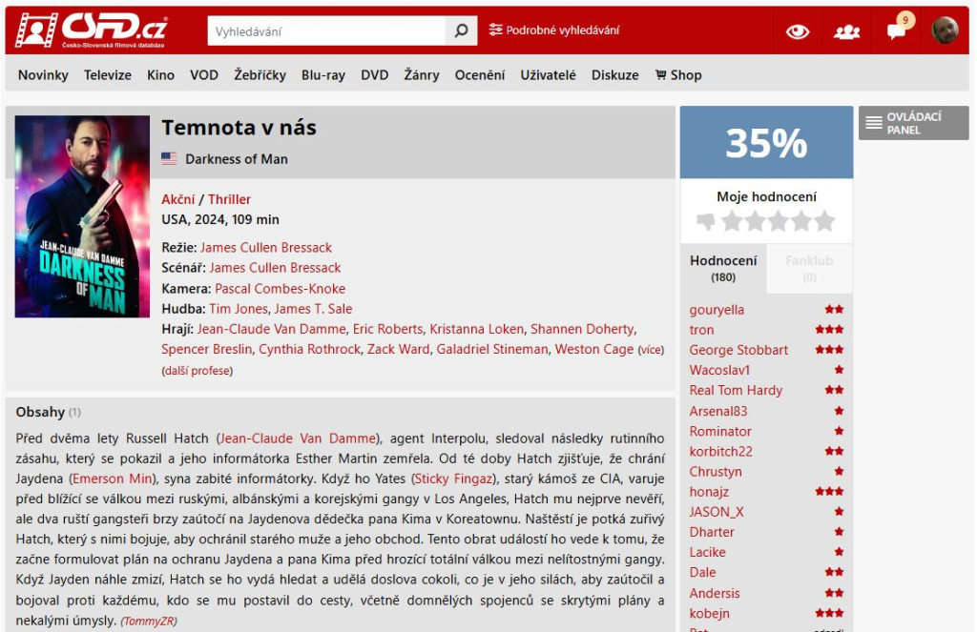977x632 pixels.
Task: Open the Diskuze menu item
Action: pos(615,74)
